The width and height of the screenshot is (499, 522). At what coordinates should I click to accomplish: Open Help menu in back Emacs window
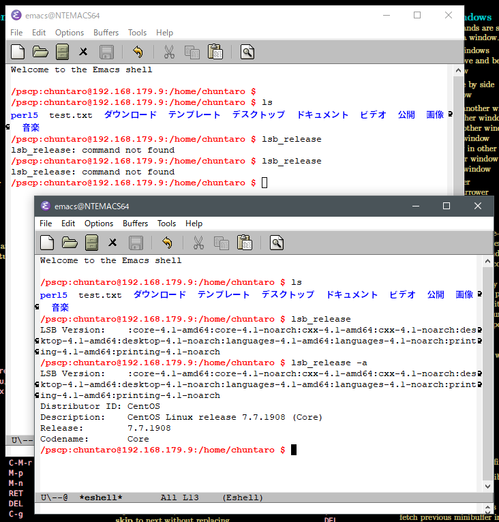(x=164, y=33)
